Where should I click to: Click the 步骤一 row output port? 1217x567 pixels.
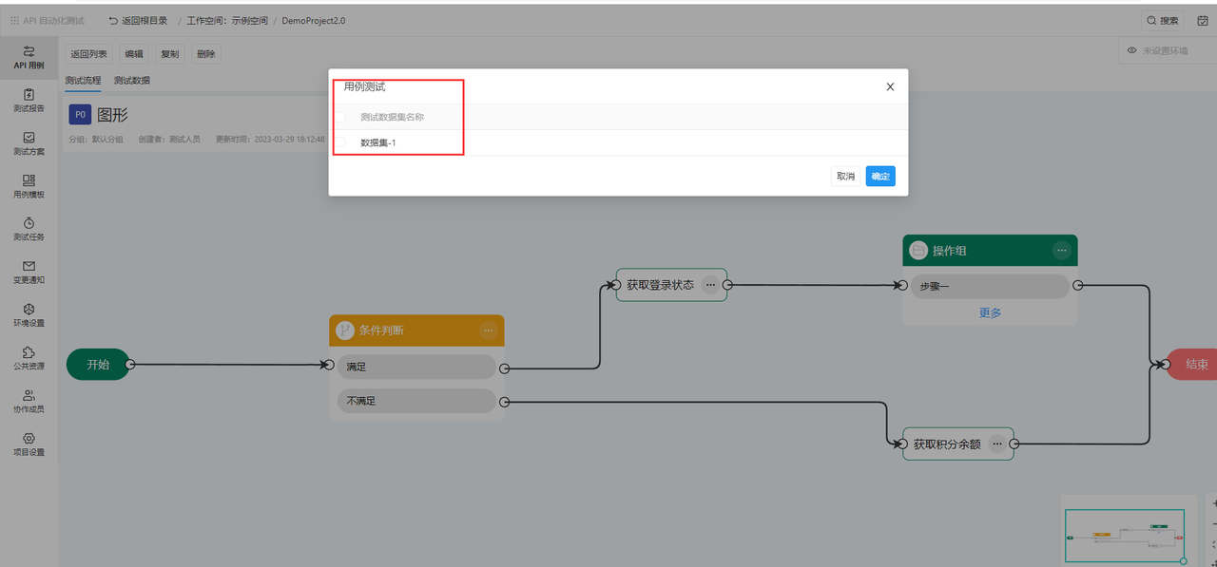click(x=1077, y=285)
